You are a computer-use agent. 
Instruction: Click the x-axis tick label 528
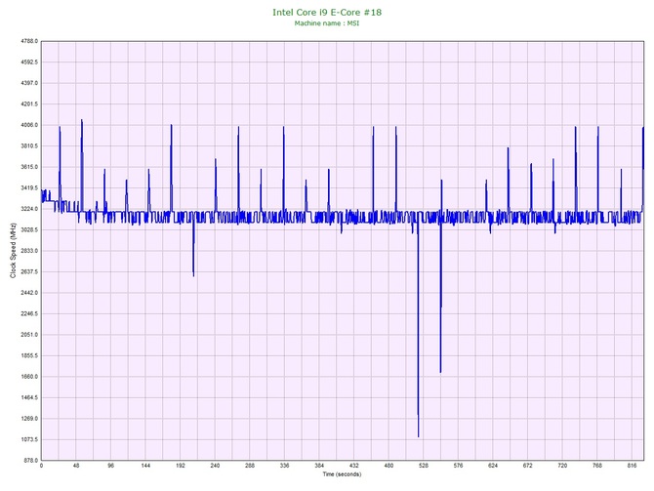[424, 466]
